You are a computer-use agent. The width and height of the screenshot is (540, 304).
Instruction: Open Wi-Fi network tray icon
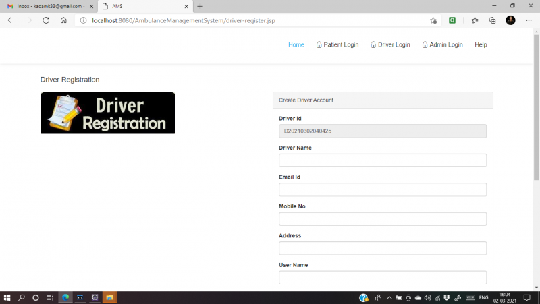click(x=437, y=298)
